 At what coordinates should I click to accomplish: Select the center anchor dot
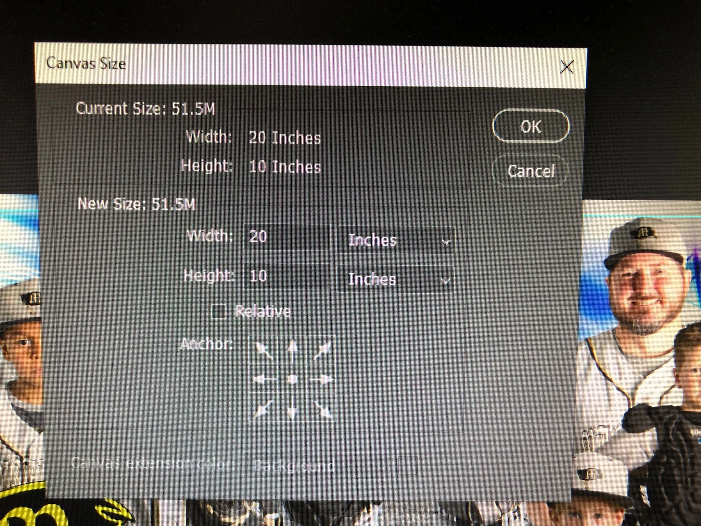(292, 379)
